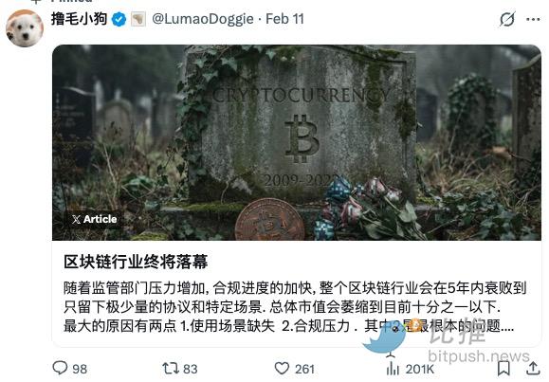Open the Feb 11 post timestamp
This screenshot has width=549, height=382.
coord(284,19)
